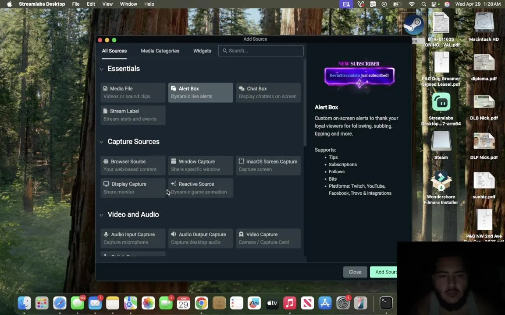Choose the Browser Source globe icon

(x=106, y=161)
